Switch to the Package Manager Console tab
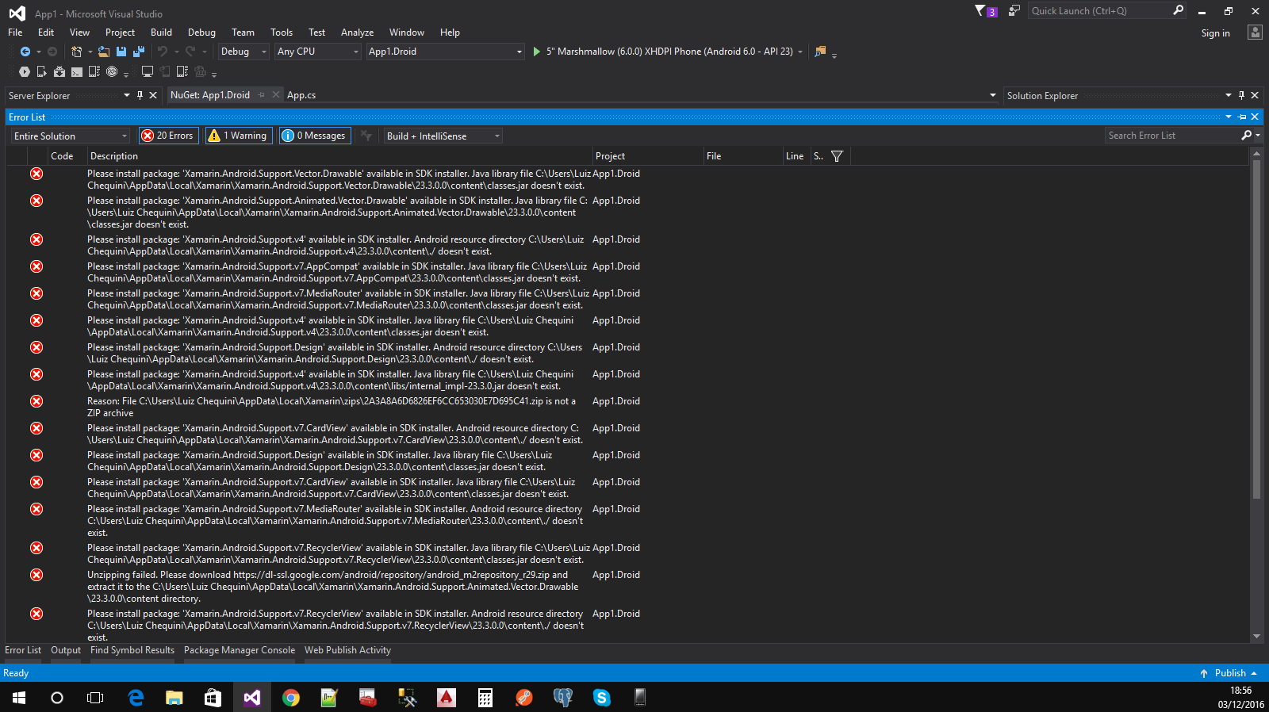The image size is (1269, 712). 240,650
